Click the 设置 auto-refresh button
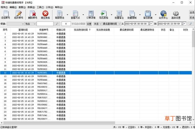The image size is (195, 129). (89, 24)
